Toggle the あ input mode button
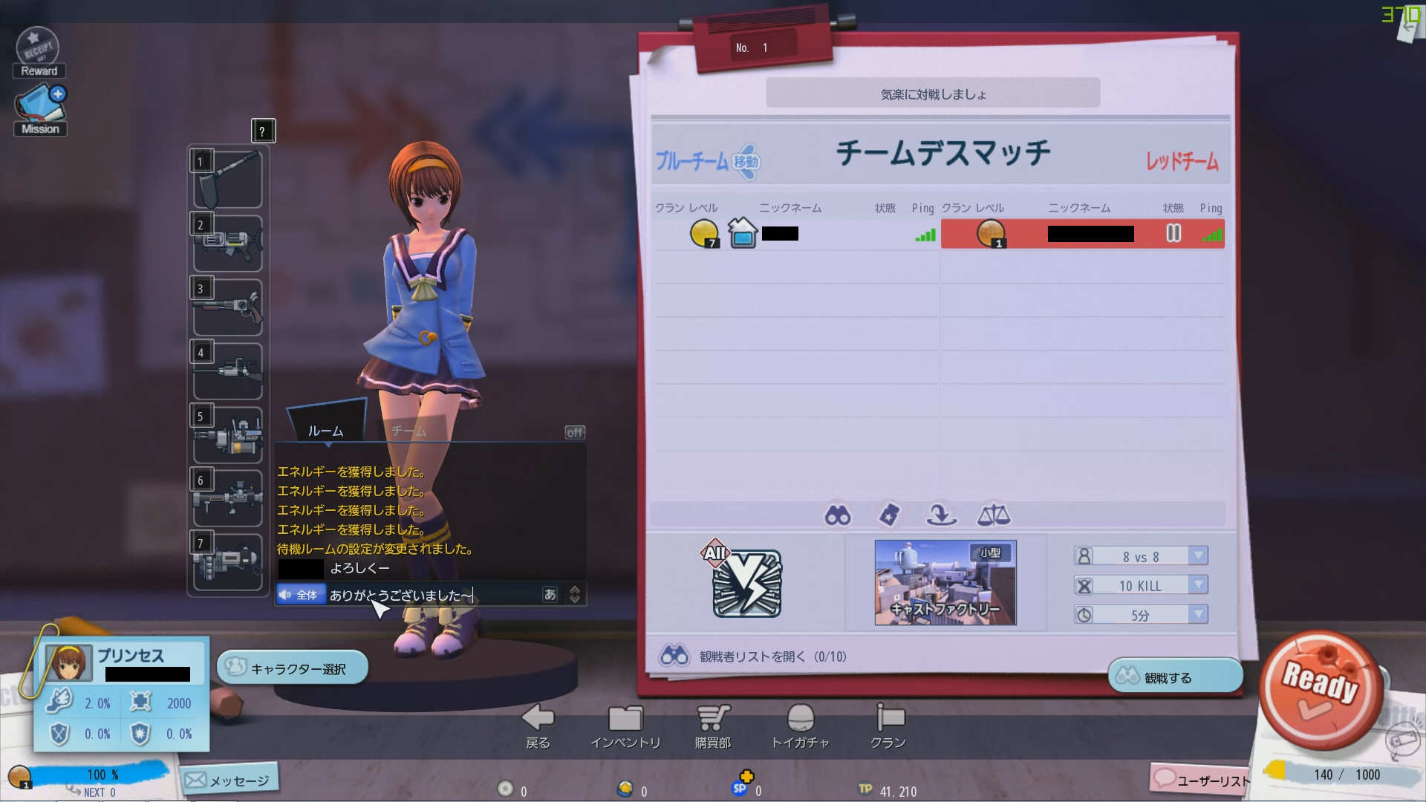Screen dimensions: 1426x802 pos(550,594)
